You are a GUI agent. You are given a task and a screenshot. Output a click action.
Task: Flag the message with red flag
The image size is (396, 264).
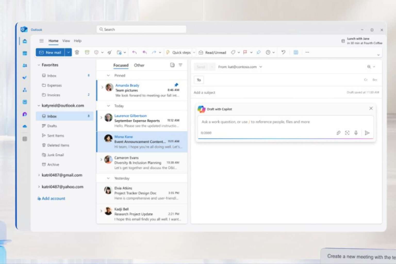click(245, 52)
